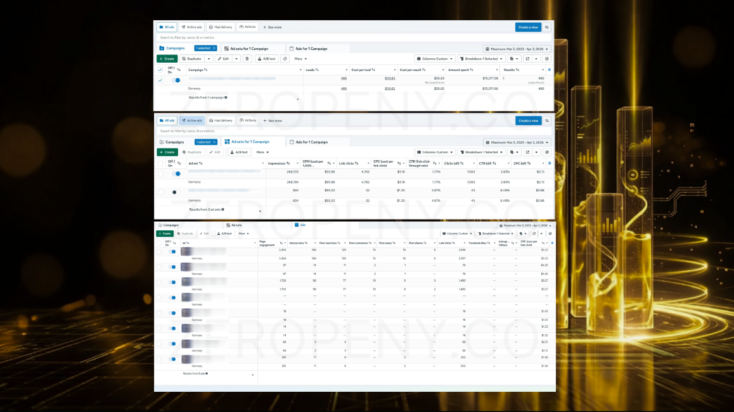
Task: Click the filter settings icon beside Create a view in the ad sets panel
Action: pos(547,121)
